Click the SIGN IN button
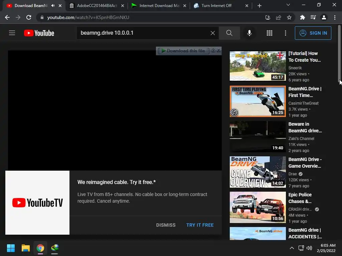This screenshot has height=256, width=342. coord(313,33)
